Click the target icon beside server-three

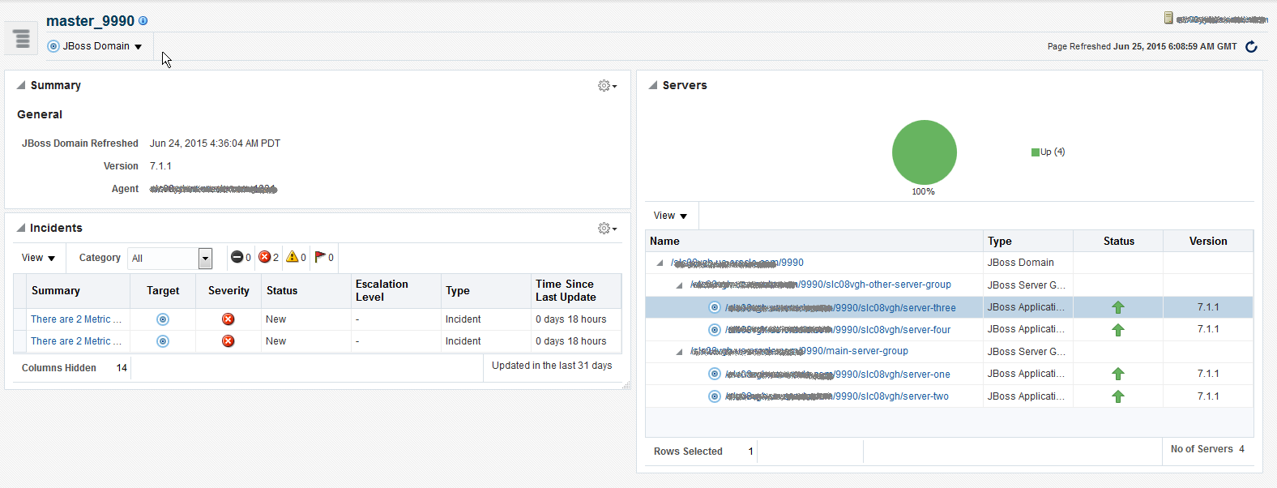715,307
